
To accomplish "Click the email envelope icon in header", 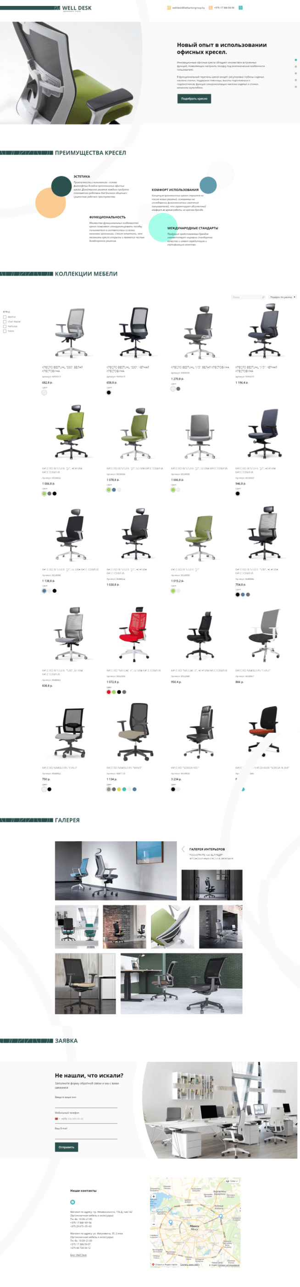I will (x=169, y=7).
